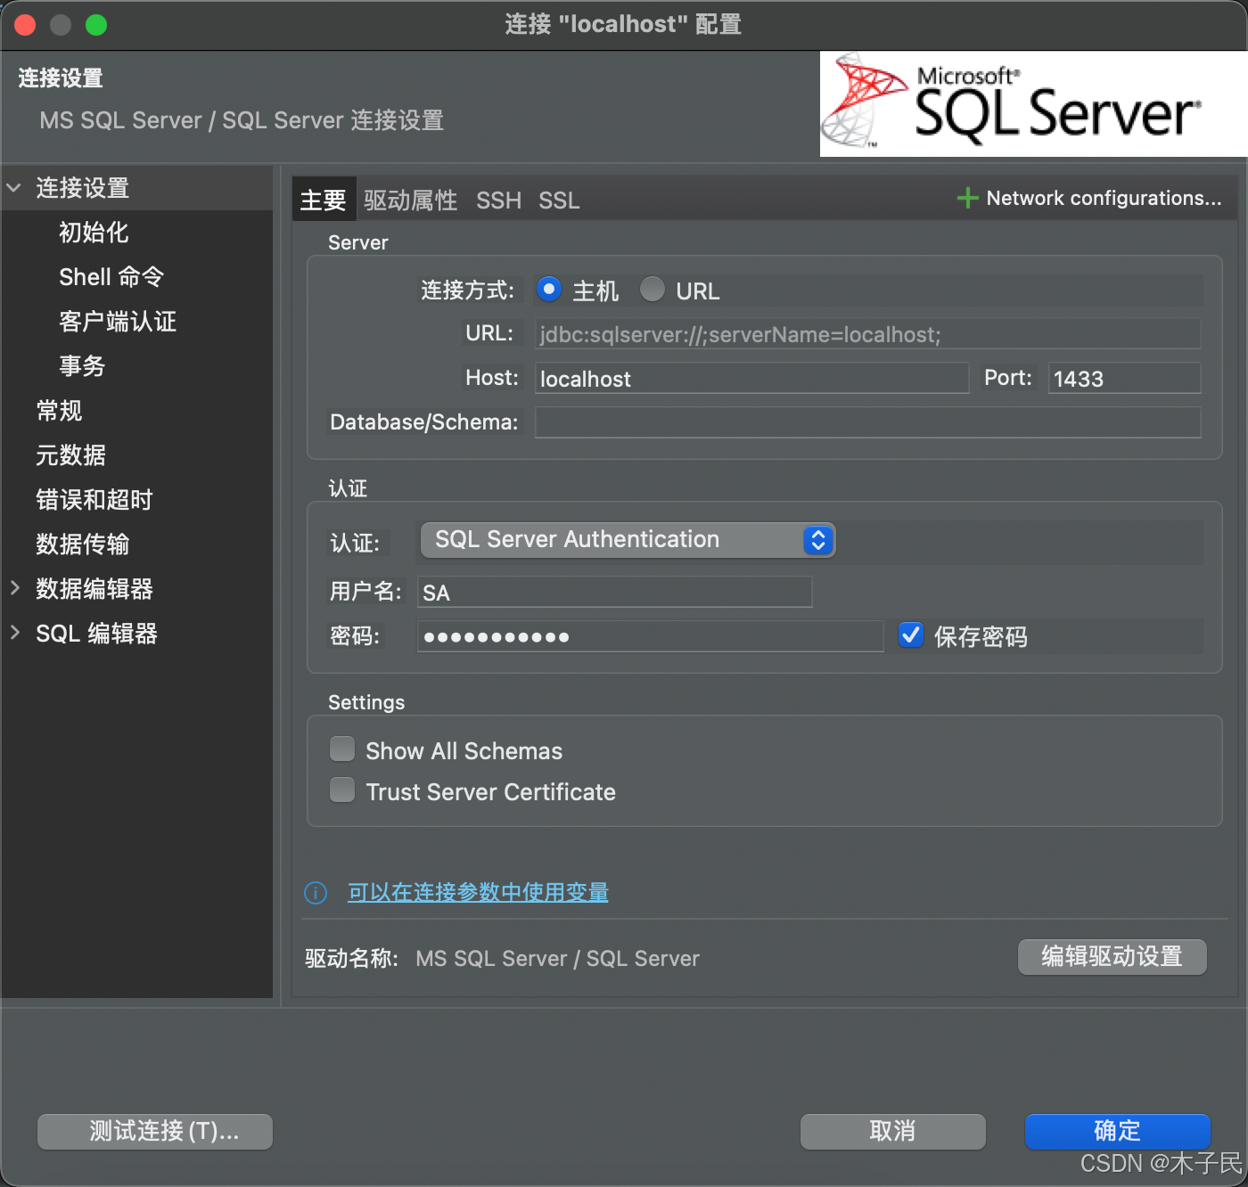Viewport: 1248px width, 1187px height.
Task: Enable Trust Server Certificate checkbox
Action: tap(342, 790)
